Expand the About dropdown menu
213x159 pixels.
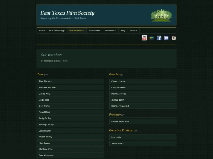click(133, 31)
